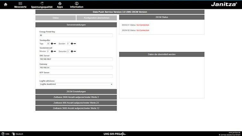The width and height of the screenshot is (242, 136).
Task: Expand the 20CM Einstellungen section
Action: click(76, 92)
